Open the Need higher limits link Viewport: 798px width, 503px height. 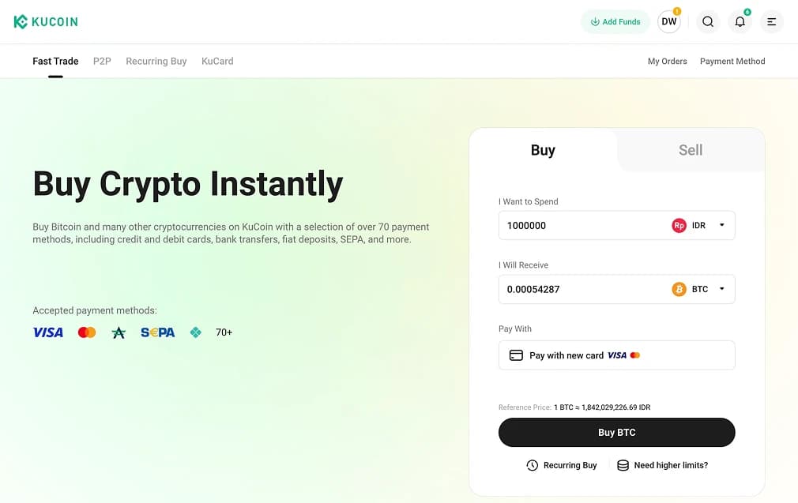tap(669, 465)
